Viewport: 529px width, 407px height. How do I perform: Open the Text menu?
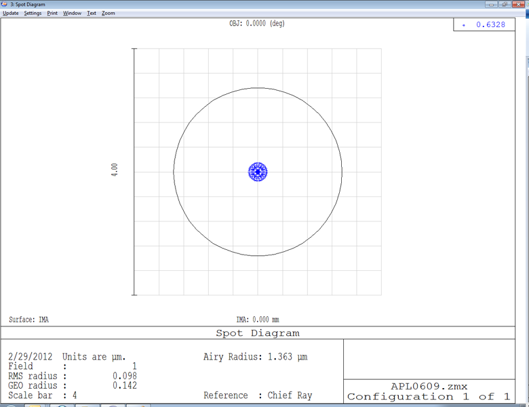92,14
